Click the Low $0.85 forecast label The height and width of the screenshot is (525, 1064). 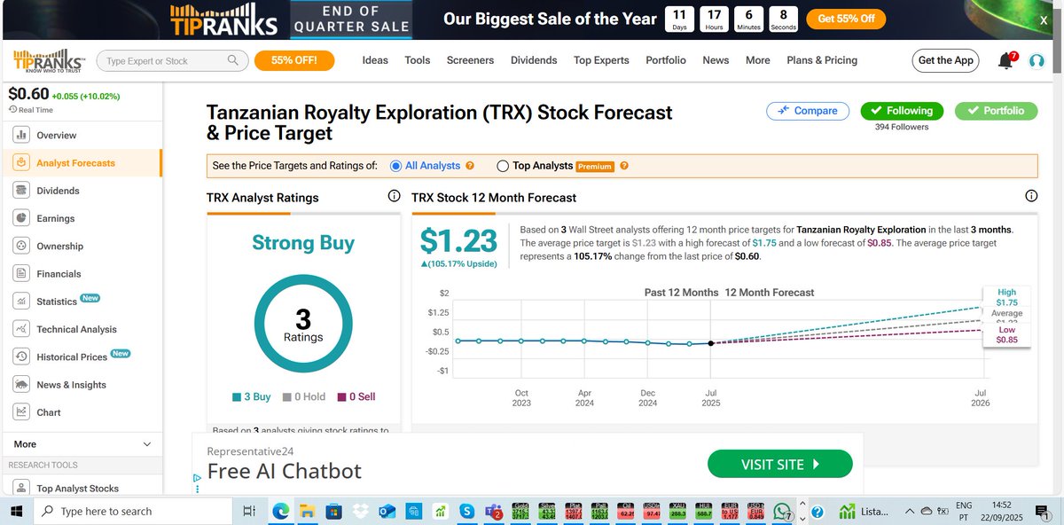point(1006,334)
